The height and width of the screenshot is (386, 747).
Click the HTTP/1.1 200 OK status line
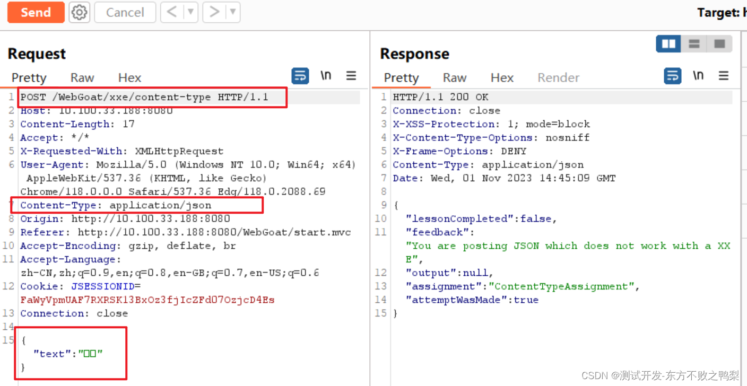(440, 97)
